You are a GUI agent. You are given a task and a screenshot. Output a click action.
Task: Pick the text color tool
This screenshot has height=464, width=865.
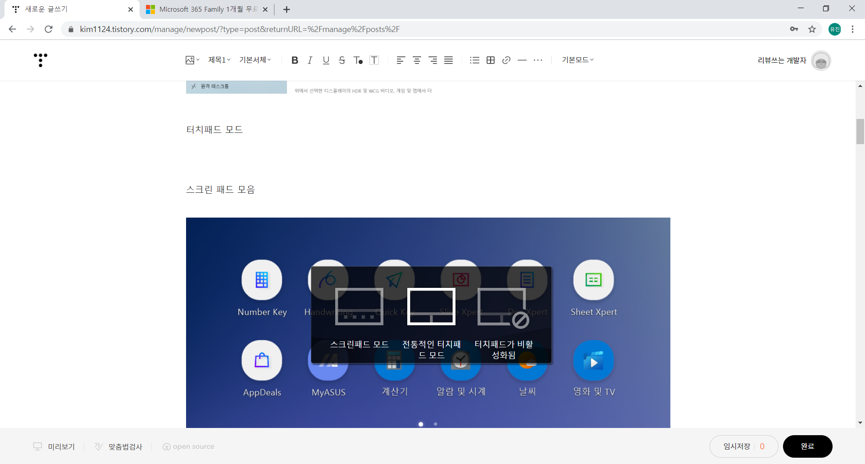pyautogui.click(x=358, y=60)
